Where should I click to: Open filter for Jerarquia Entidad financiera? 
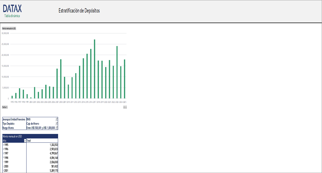[57, 119]
